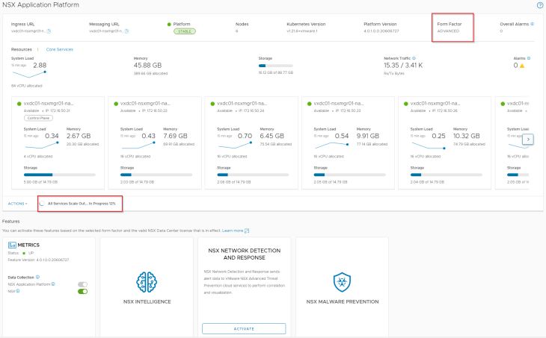
Task: Click the scale out progress spinner
Action: pos(42,204)
